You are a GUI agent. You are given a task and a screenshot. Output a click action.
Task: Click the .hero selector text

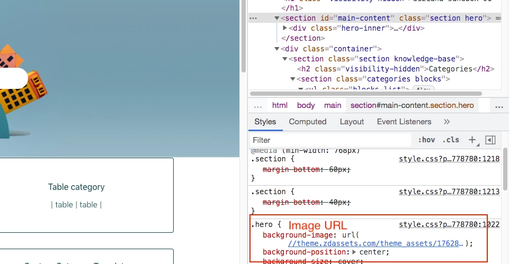click(x=262, y=224)
